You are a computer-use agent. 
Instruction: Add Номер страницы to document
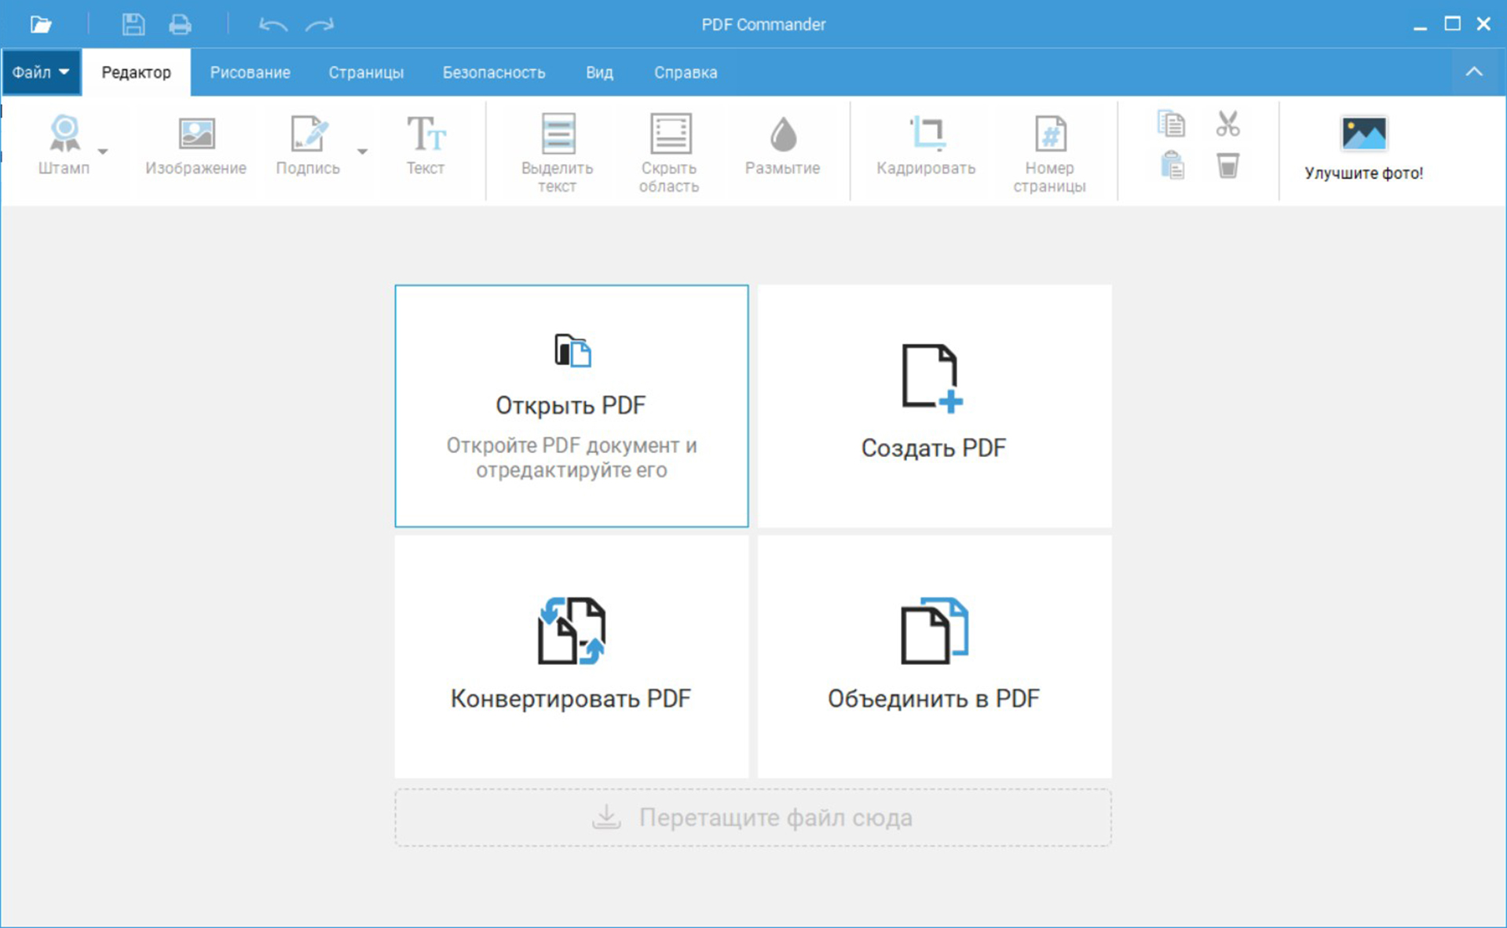coord(1049,153)
